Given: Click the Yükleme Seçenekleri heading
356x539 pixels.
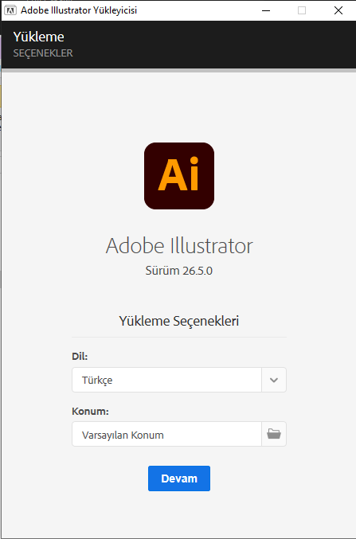Looking at the screenshot, I should coord(179,321).
